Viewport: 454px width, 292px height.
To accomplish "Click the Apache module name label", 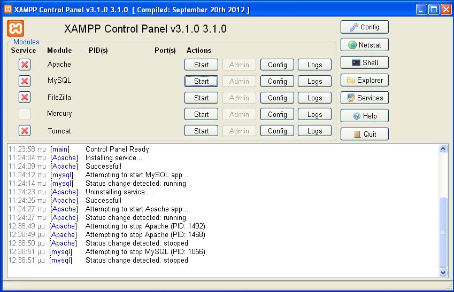I will [59, 64].
